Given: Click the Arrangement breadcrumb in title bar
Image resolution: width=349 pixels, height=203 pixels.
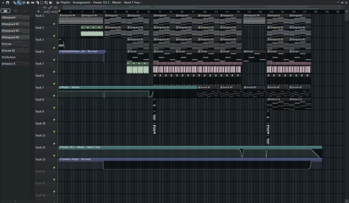Looking at the screenshot, I should (81, 2).
